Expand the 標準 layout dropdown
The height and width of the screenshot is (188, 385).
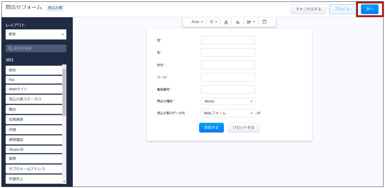[x=36, y=35]
